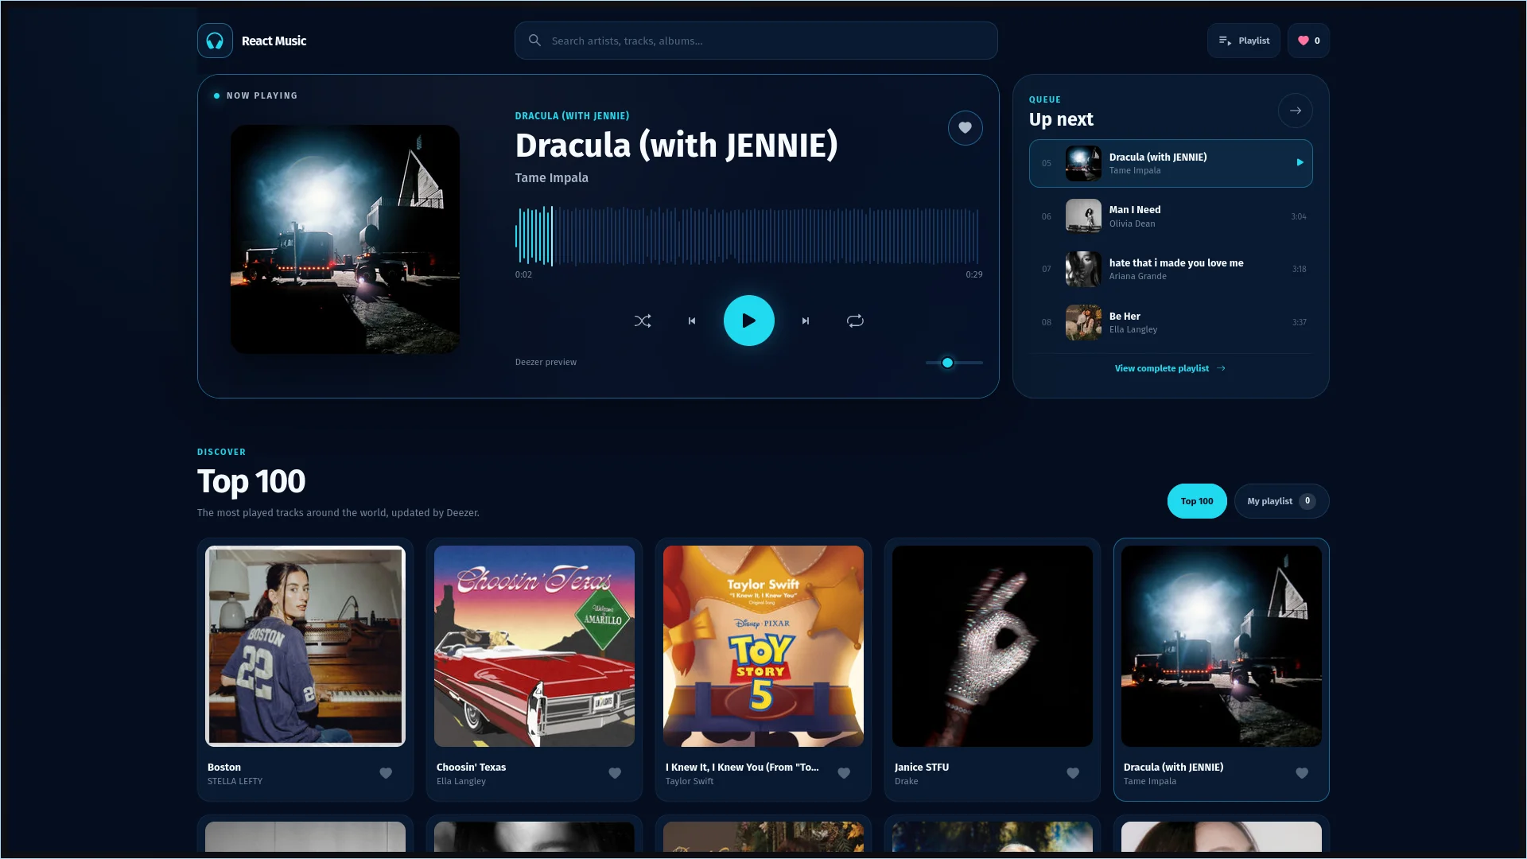Adjust the volume slider
This screenshot has height=859, width=1527.
pos(954,363)
